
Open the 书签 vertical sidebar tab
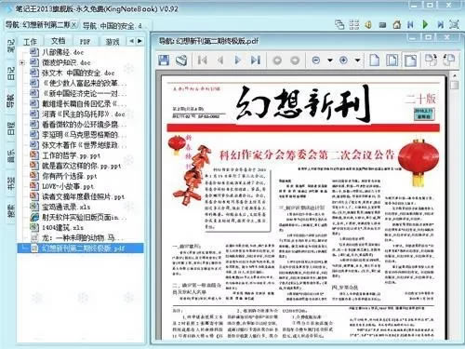point(11,183)
